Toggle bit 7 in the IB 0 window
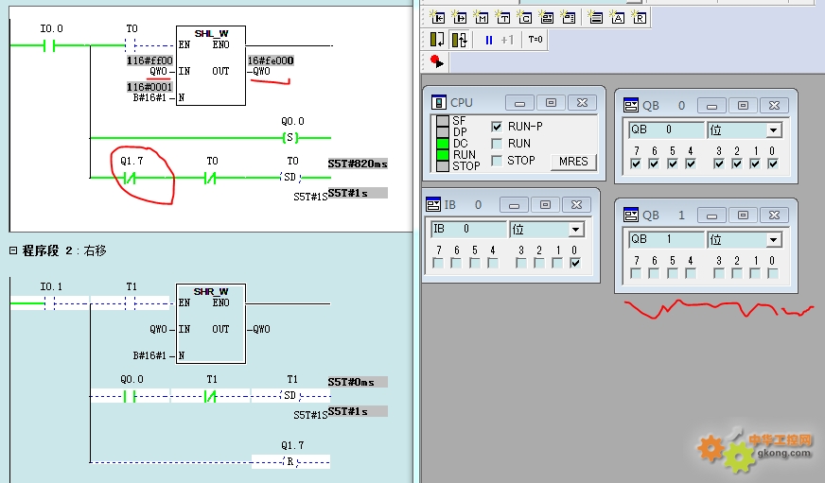Image resolution: width=825 pixels, height=483 pixels. pos(438,263)
